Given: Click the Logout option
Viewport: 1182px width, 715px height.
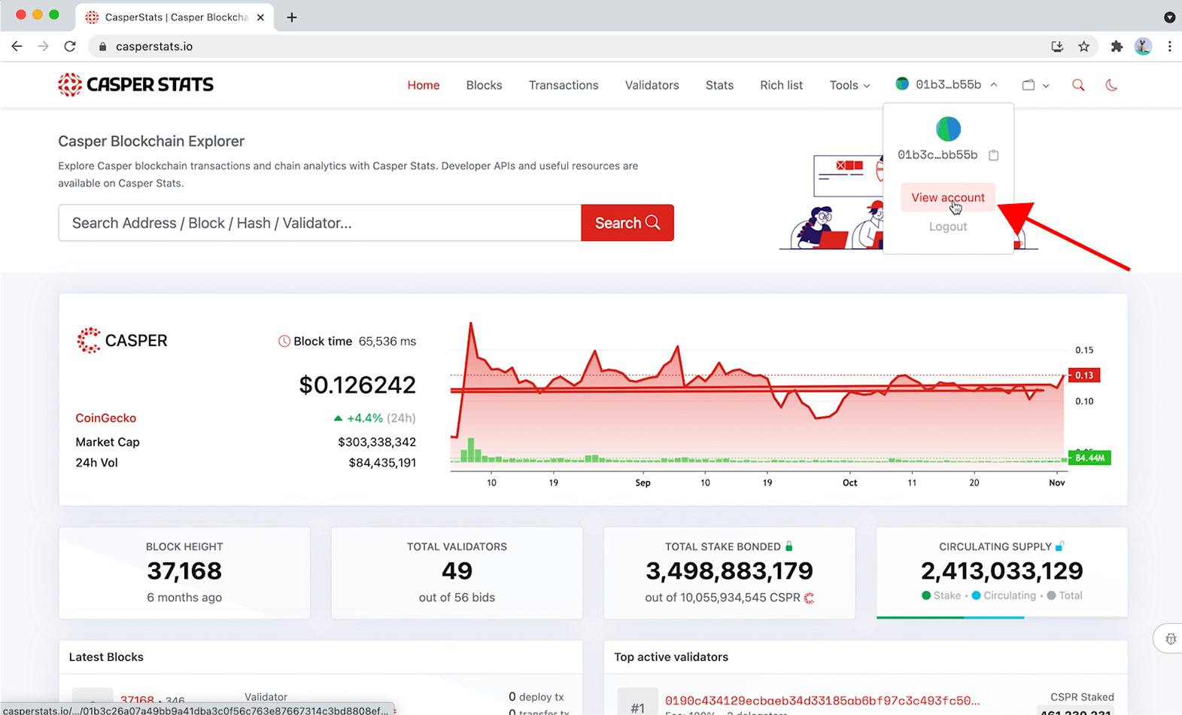Looking at the screenshot, I should [948, 227].
